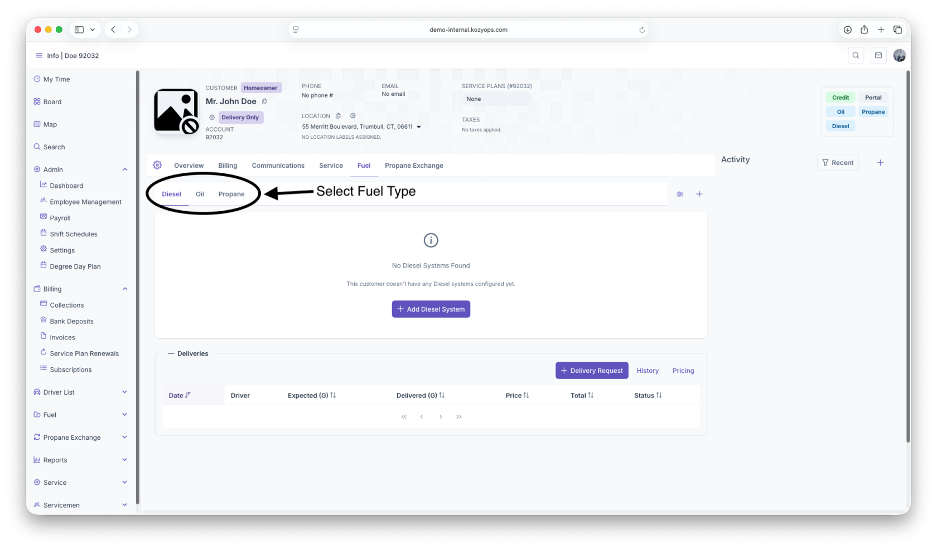Click the filter sliders icon beside fuel tabs
The height and width of the screenshot is (549, 937).
[680, 194]
